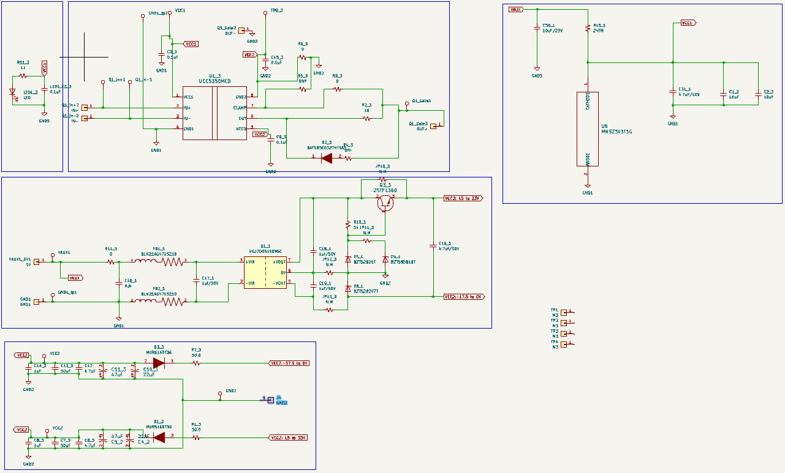Select Zener diode D4_1 symbol
The height and width of the screenshot is (473, 785).
385,259
